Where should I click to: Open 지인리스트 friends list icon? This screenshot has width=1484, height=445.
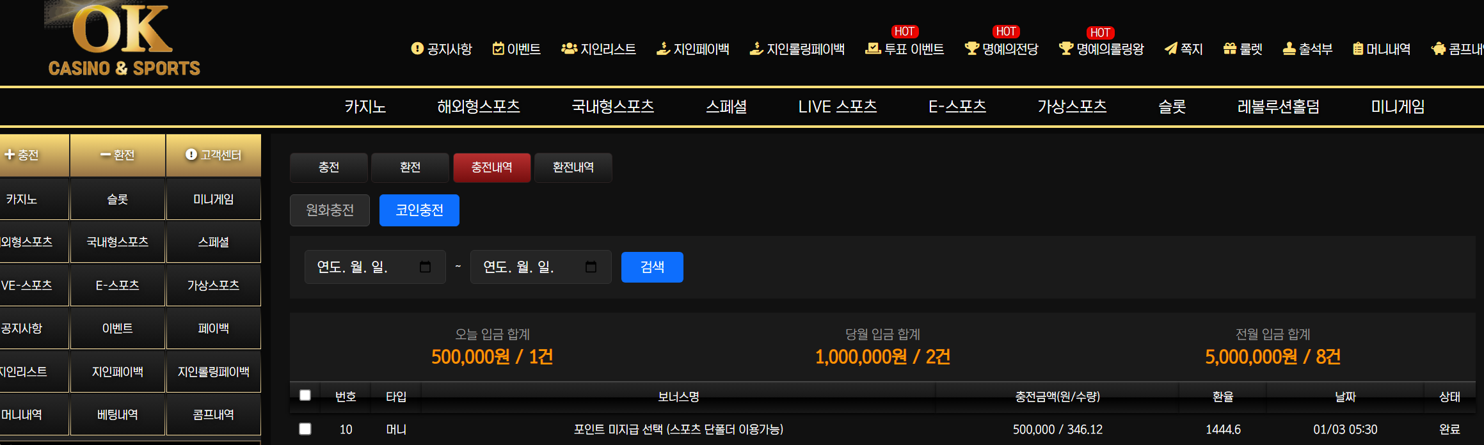(569, 49)
